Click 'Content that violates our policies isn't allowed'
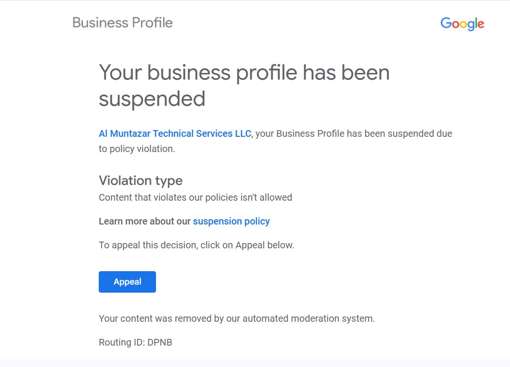 tap(196, 198)
